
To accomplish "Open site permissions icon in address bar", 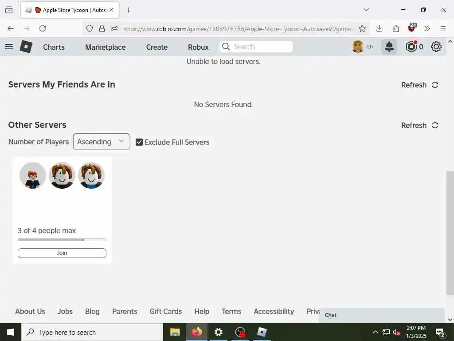I will pyautogui.click(x=114, y=28).
